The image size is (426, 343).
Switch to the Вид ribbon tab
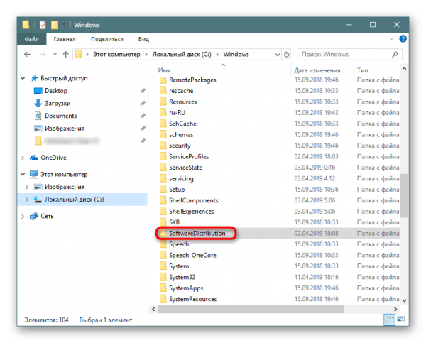click(x=143, y=39)
